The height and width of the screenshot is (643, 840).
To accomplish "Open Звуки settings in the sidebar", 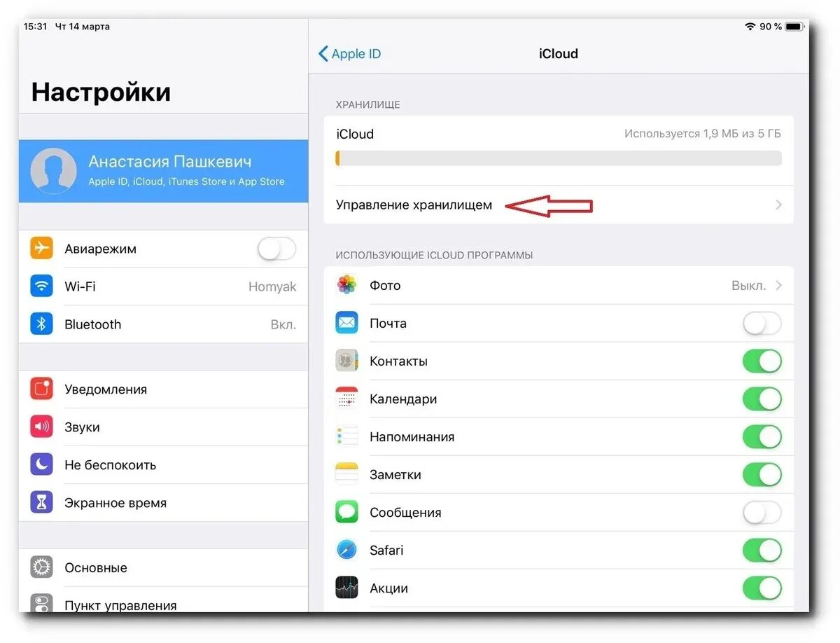I will pyautogui.click(x=164, y=427).
